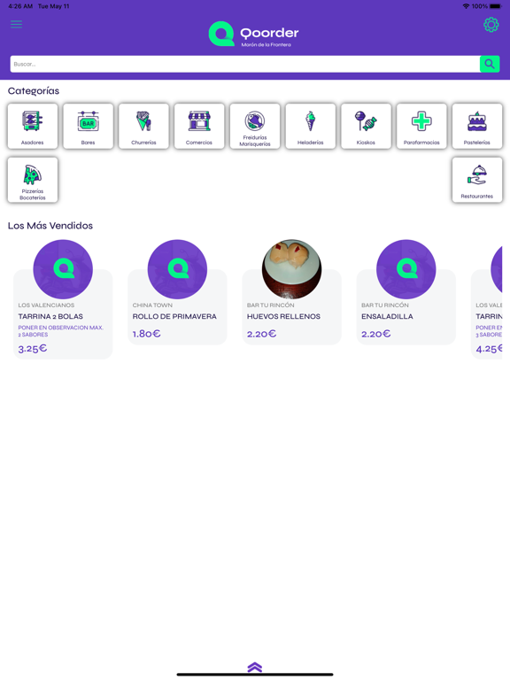Open the hamburger menu

coord(17,24)
